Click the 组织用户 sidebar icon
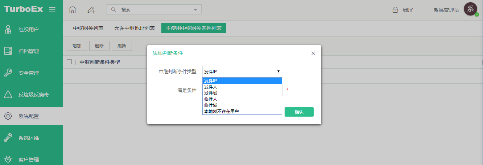Viewport: 483px width, 165px height. pos(8,30)
